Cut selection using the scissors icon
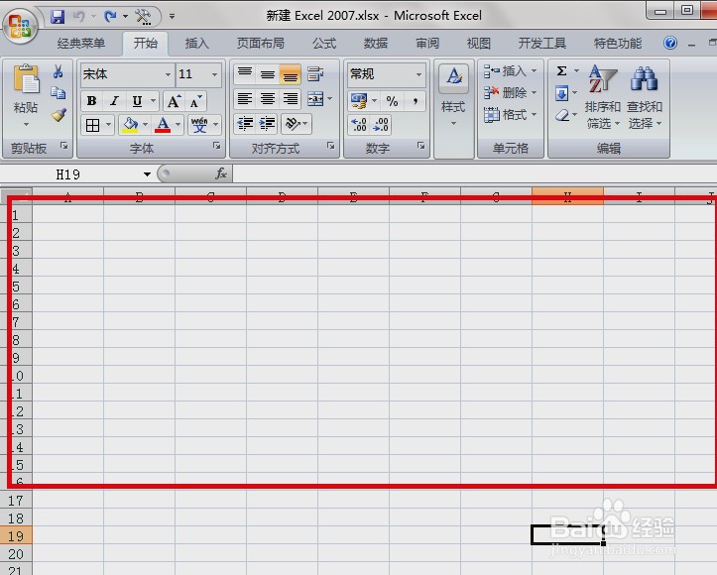This screenshot has height=575, width=717. [59, 71]
